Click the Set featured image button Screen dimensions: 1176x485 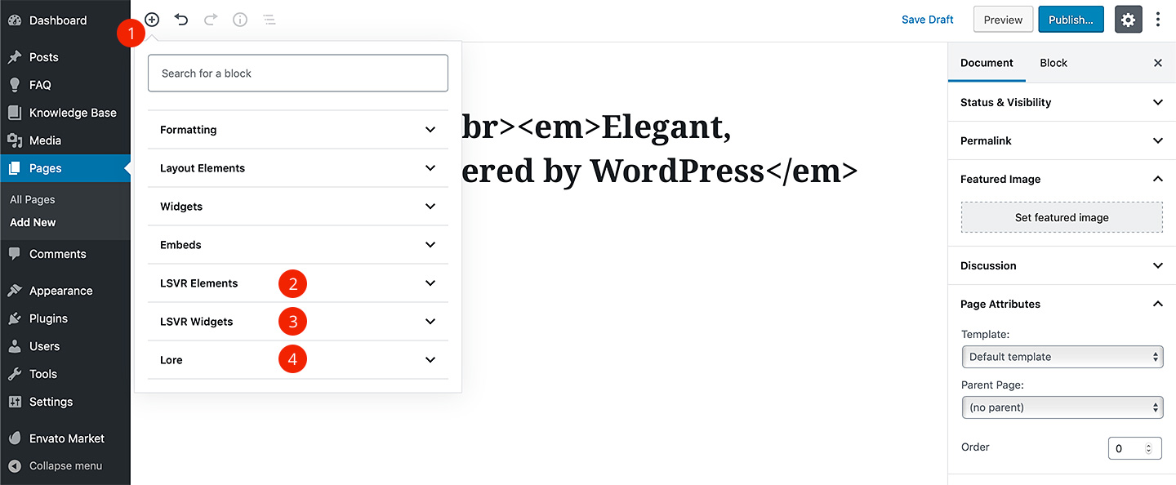pyautogui.click(x=1062, y=217)
